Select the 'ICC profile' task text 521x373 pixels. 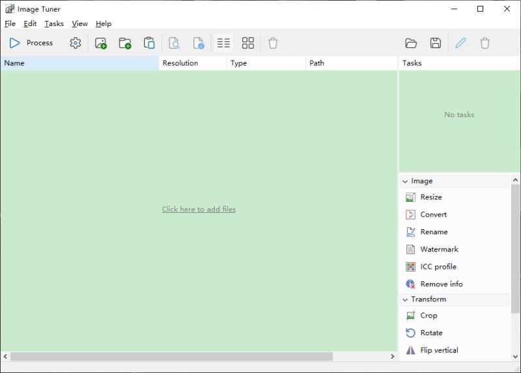[438, 266]
